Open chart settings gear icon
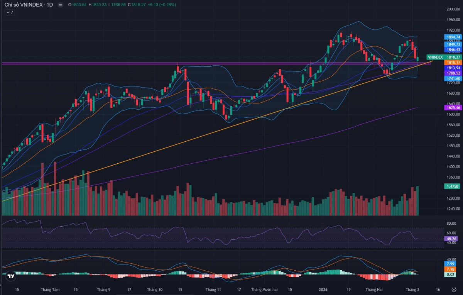This screenshot has width=463, height=295. pyautogui.click(x=454, y=289)
